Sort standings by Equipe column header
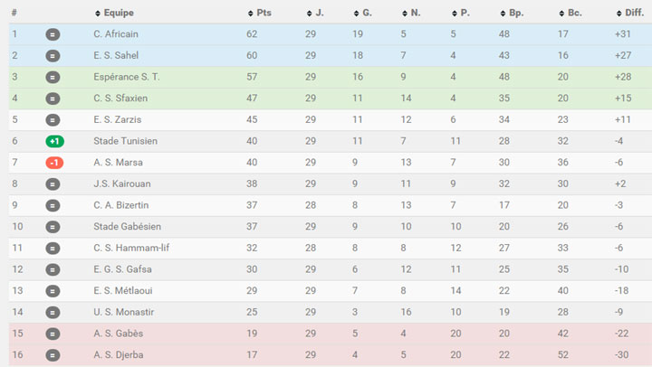 click(x=114, y=13)
